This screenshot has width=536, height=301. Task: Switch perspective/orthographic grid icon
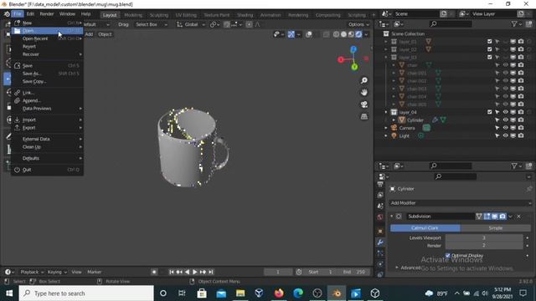coord(364,116)
